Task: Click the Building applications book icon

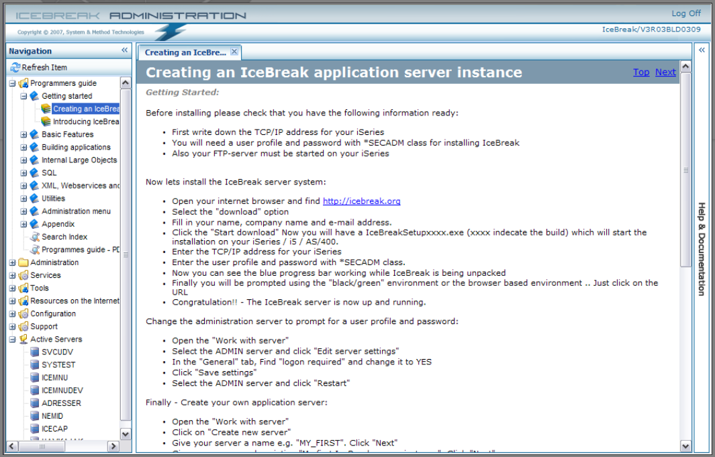Action: 35,147
